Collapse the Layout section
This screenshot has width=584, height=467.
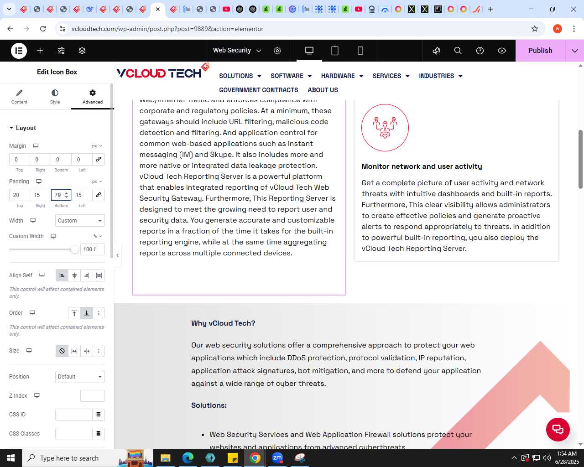point(23,128)
